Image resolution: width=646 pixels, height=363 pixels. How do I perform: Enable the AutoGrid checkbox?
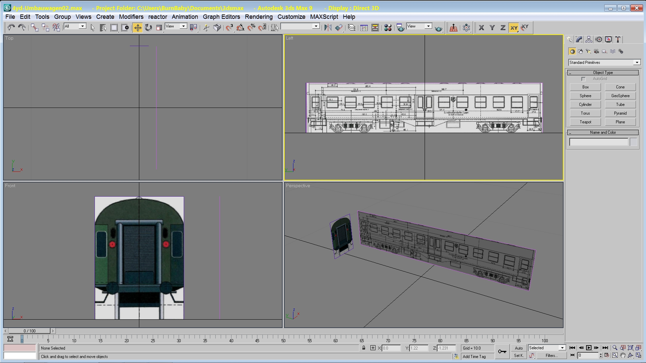pyautogui.click(x=583, y=79)
